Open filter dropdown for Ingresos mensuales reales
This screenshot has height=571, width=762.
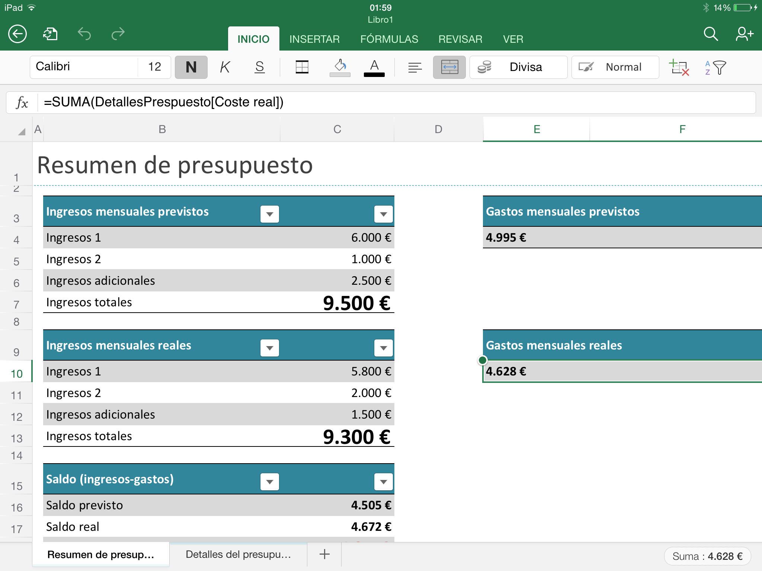(270, 348)
